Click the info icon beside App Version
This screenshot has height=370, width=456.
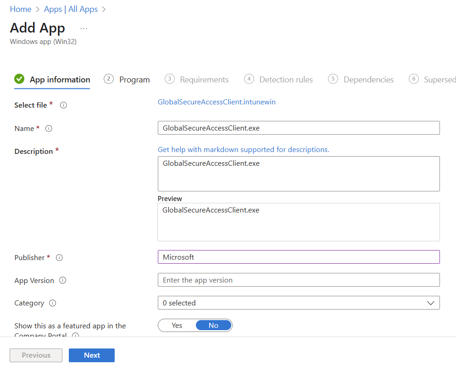coord(62,280)
